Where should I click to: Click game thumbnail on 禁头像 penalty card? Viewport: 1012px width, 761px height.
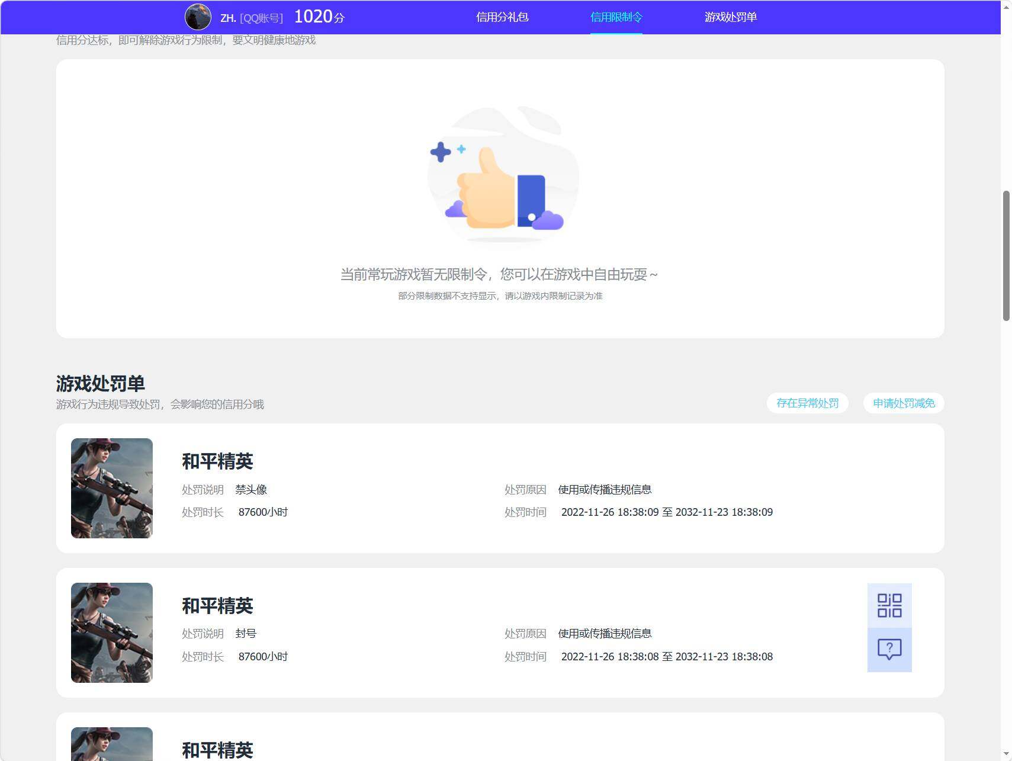click(x=112, y=488)
